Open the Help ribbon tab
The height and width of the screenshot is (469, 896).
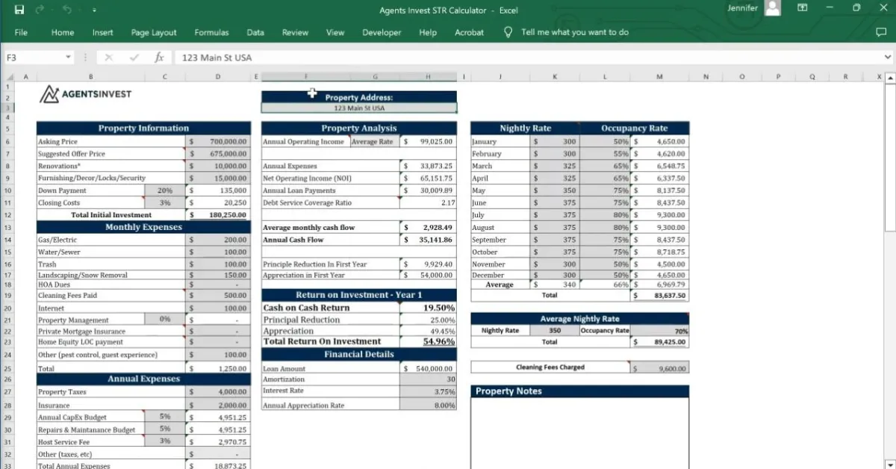pyautogui.click(x=428, y=33)
